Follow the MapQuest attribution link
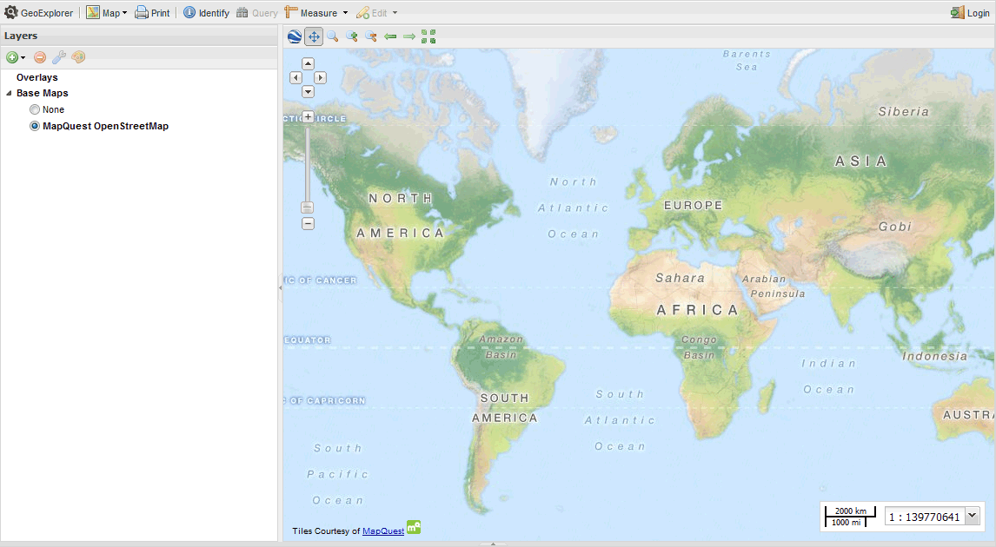This screenshot has height=547, width=996. [384, 531]
